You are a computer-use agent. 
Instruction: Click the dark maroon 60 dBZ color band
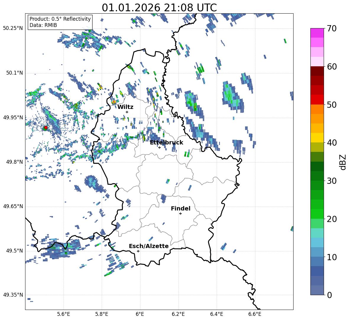[x=317, y=71]
